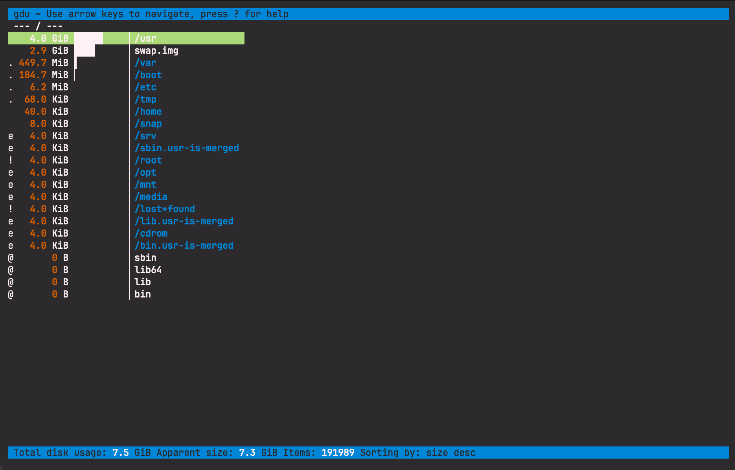Select the /usr directory row
This screenshot has height=470, width=735.
coord(145,38)
